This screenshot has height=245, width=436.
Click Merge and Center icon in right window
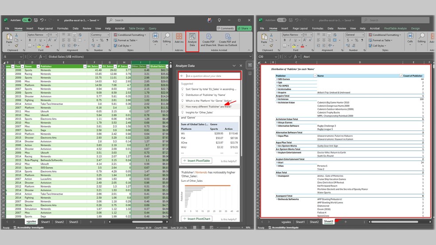(x=335, y=40)
